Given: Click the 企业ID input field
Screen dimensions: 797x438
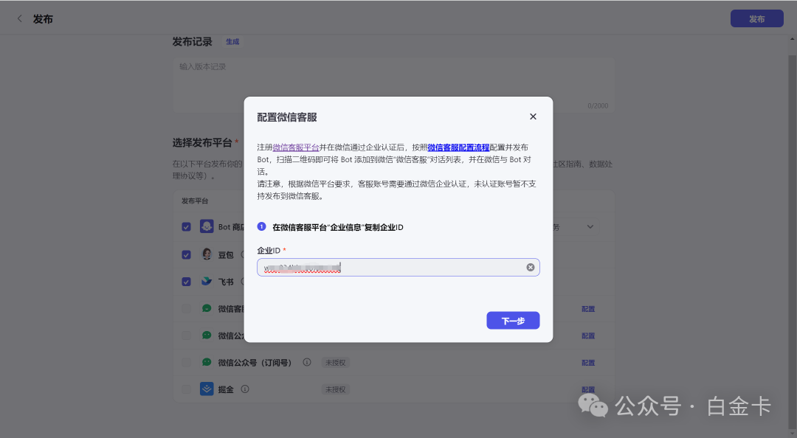Looking at the screenshot, I should tap(398, 267).
